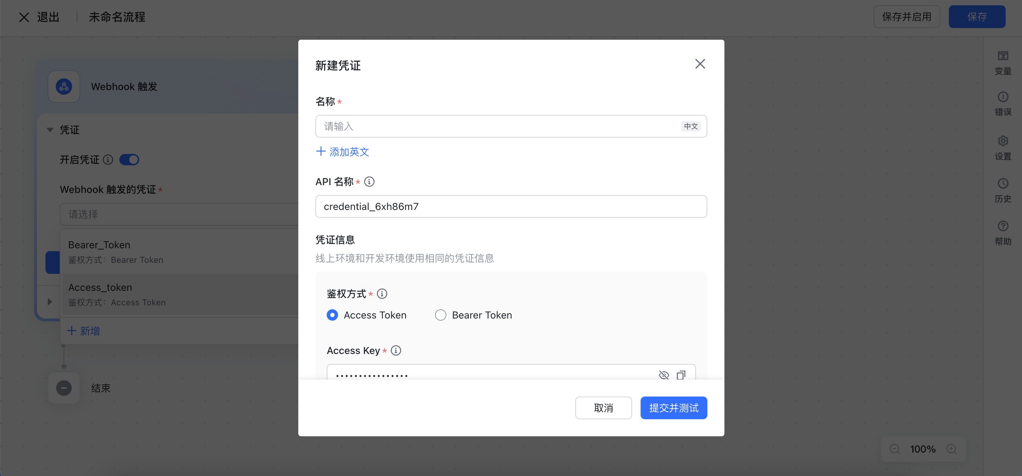Click 添加英文 link
This screenshot has width=1022, height=476.
342,152
